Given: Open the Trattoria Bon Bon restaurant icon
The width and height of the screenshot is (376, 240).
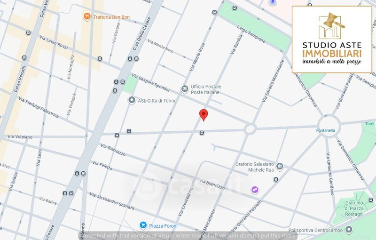Looking at the screenshot, I should pyautogui.click(x=87, y=17).
